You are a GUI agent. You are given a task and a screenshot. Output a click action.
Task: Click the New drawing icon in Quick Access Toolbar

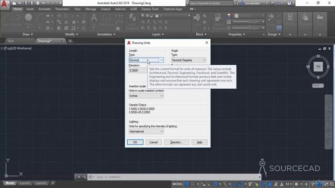14,3
